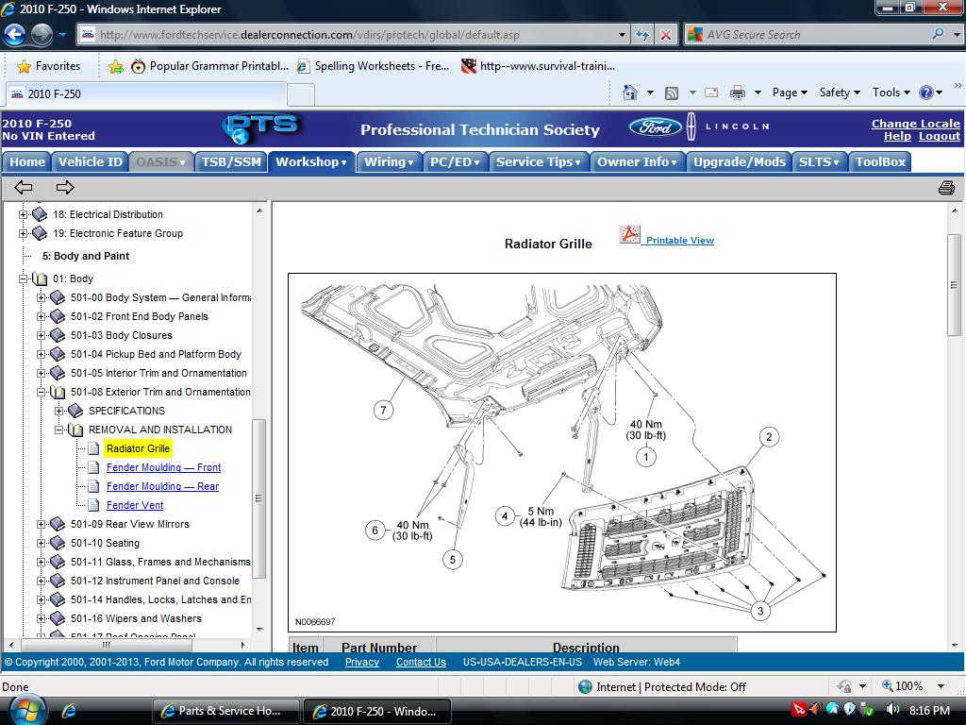Open the Home tab

27,162
